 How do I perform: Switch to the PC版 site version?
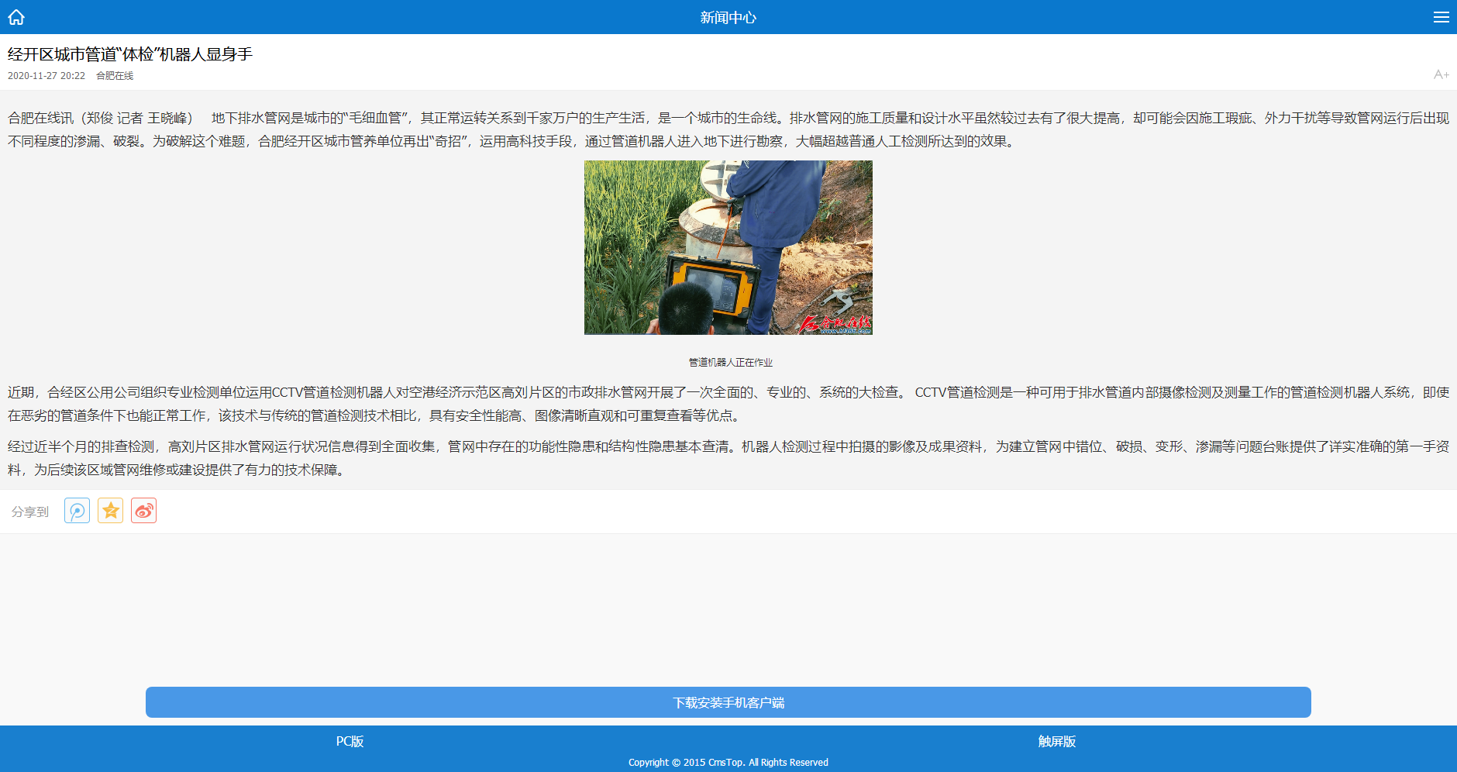[x=350, y=741]
